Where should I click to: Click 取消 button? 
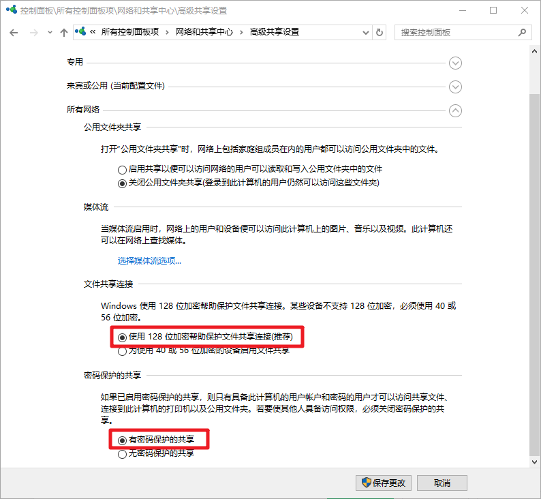[x=442, y=483]
